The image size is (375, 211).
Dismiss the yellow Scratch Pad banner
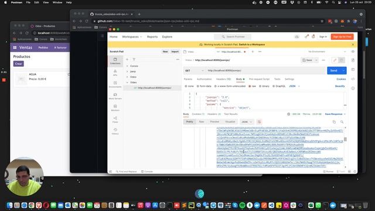(x=353, y=45)
